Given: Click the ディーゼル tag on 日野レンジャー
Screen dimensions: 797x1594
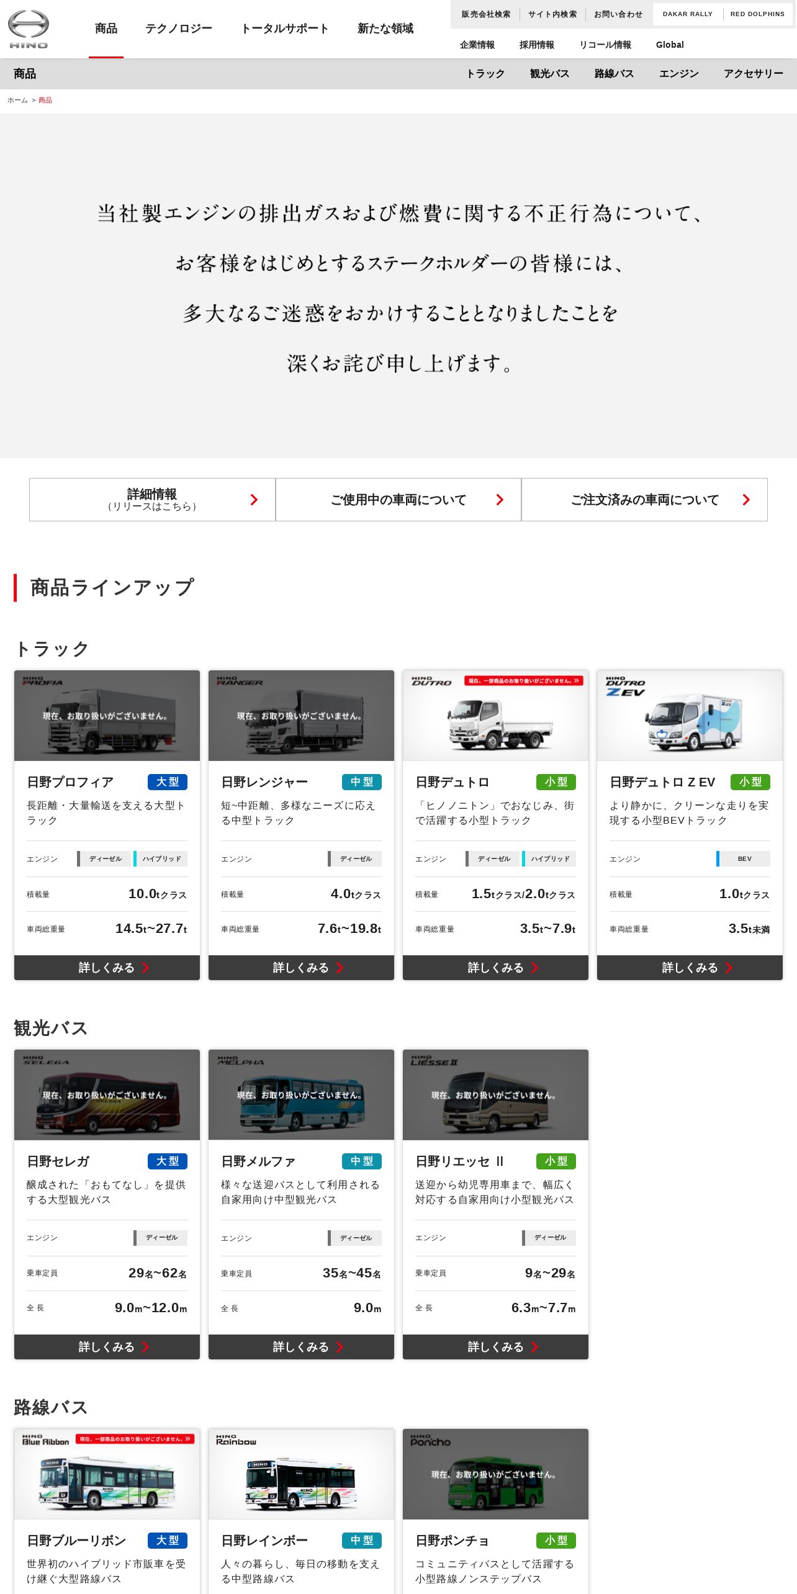Looking at the screenshot, I should pos(355,858).
